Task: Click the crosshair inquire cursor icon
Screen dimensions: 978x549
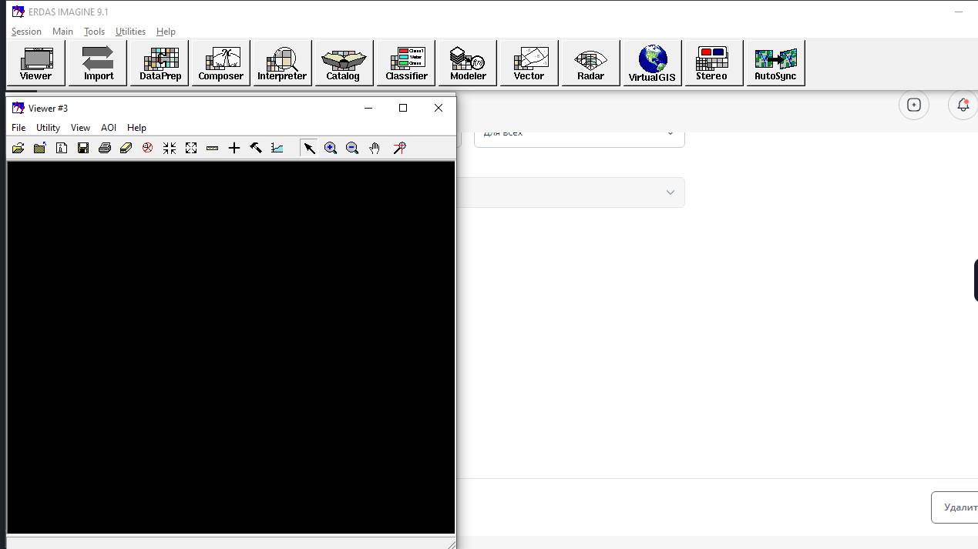Action: tap(234, 148)
